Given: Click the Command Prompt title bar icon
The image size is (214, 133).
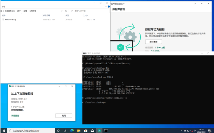Looking at the screenshot, I should pyautogui.click(x=84, y=53).
